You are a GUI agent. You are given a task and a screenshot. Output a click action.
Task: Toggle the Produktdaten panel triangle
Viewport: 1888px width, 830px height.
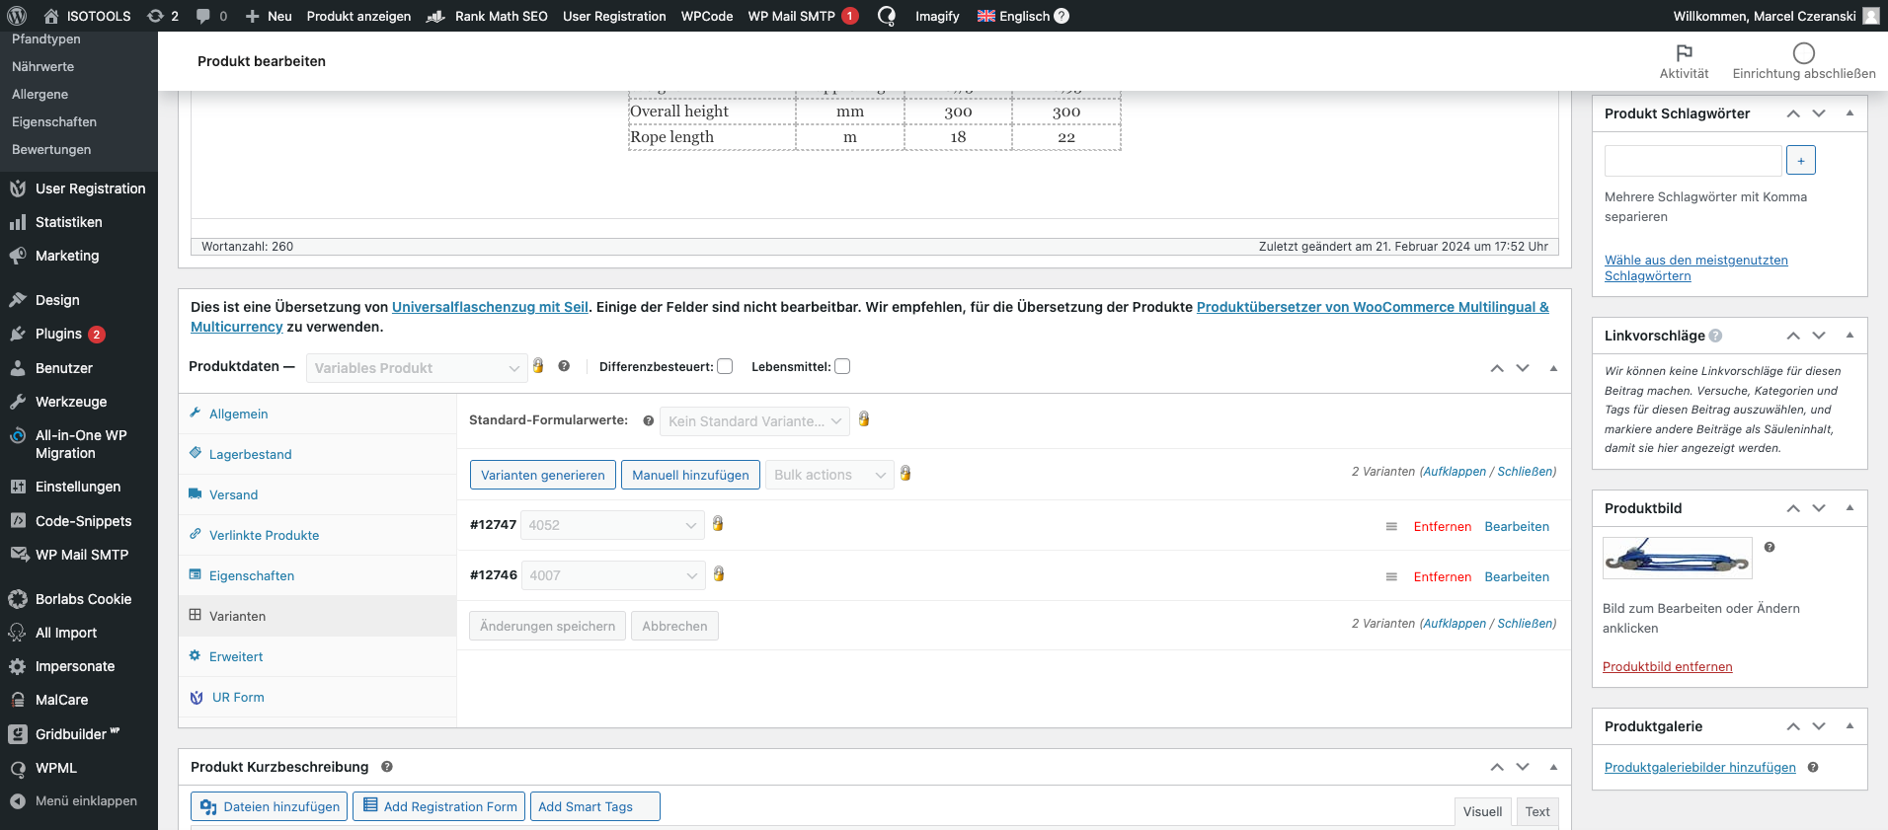click(1553, 368)
